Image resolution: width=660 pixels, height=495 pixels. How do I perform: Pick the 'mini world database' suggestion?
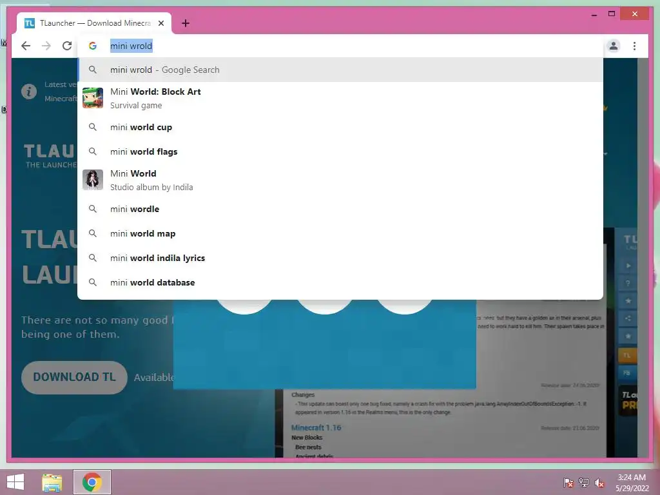coord(340,282)
